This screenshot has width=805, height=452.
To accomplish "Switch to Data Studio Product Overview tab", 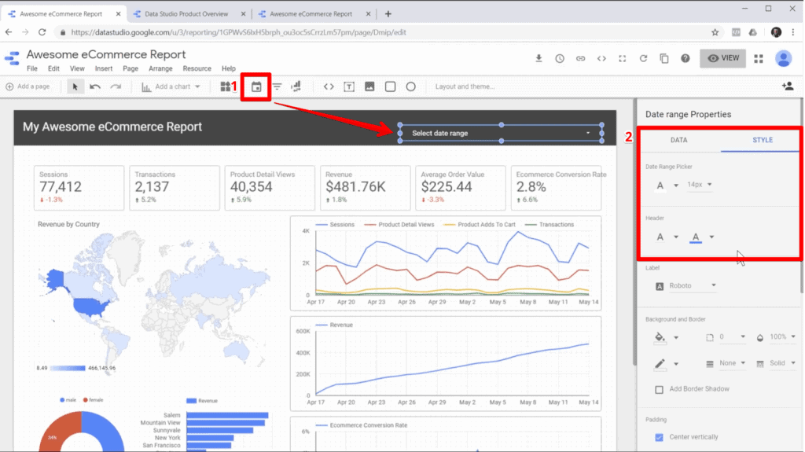I will (x=186, y=14).
